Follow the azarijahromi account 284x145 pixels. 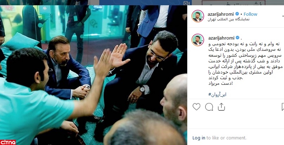tap(250, 14)
